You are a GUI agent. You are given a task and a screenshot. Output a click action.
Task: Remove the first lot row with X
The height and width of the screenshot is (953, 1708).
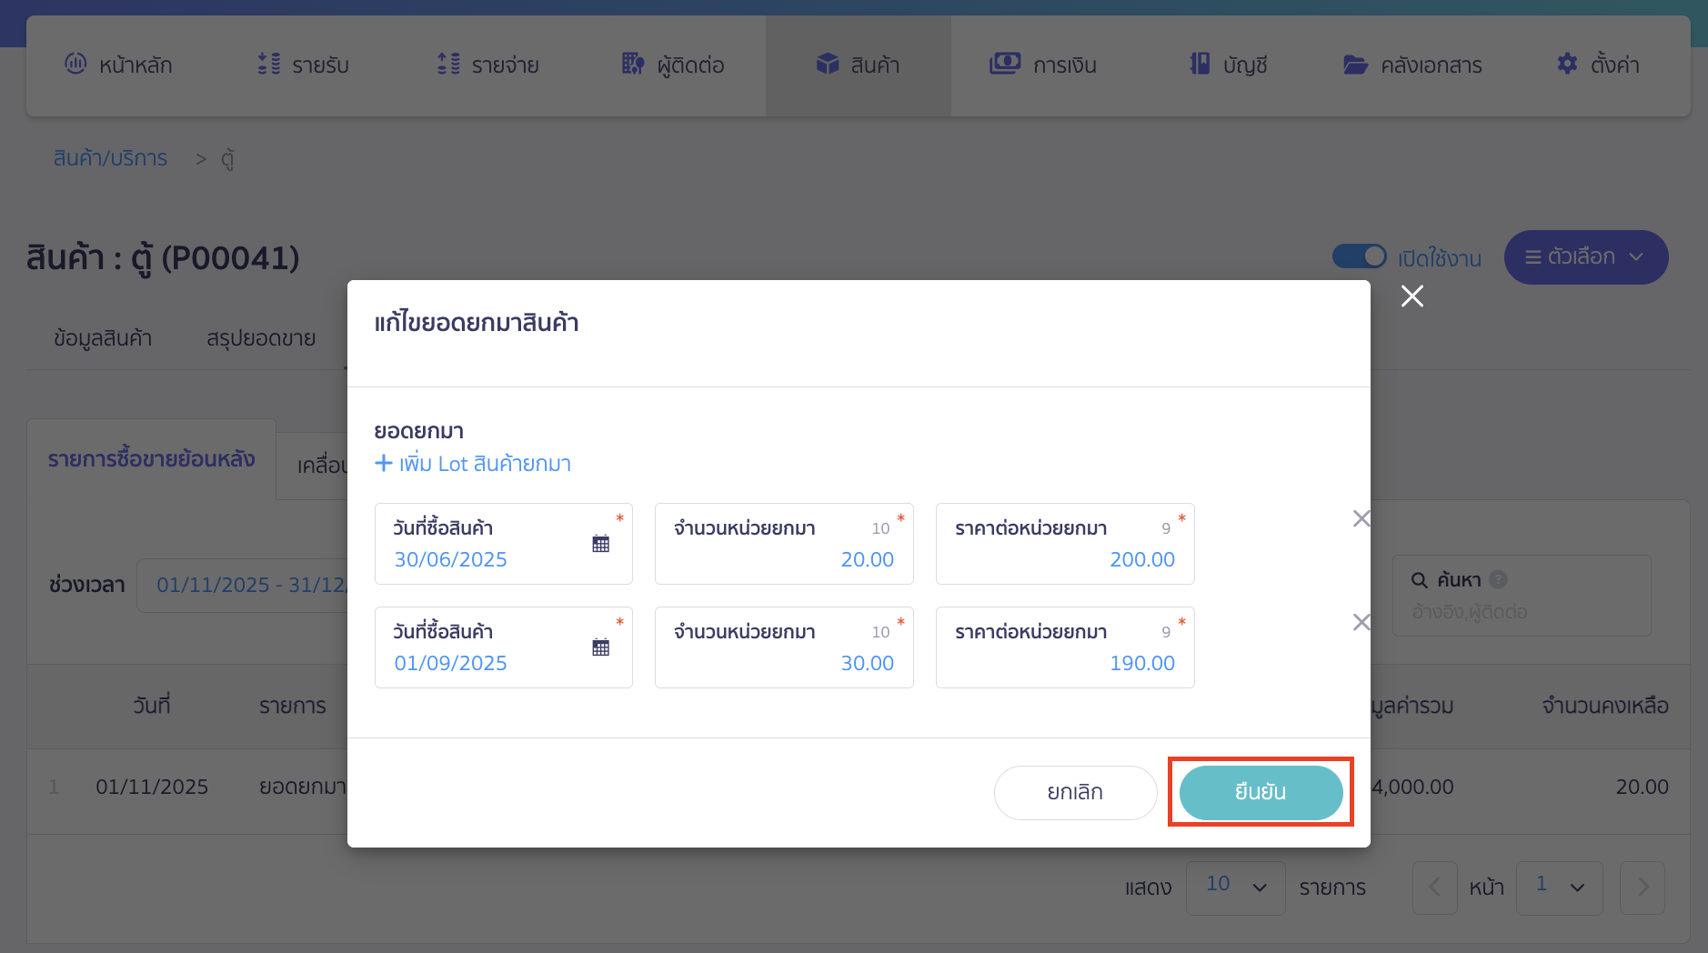1361,518
